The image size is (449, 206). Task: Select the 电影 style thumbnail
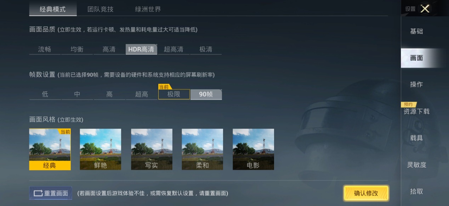253,149
